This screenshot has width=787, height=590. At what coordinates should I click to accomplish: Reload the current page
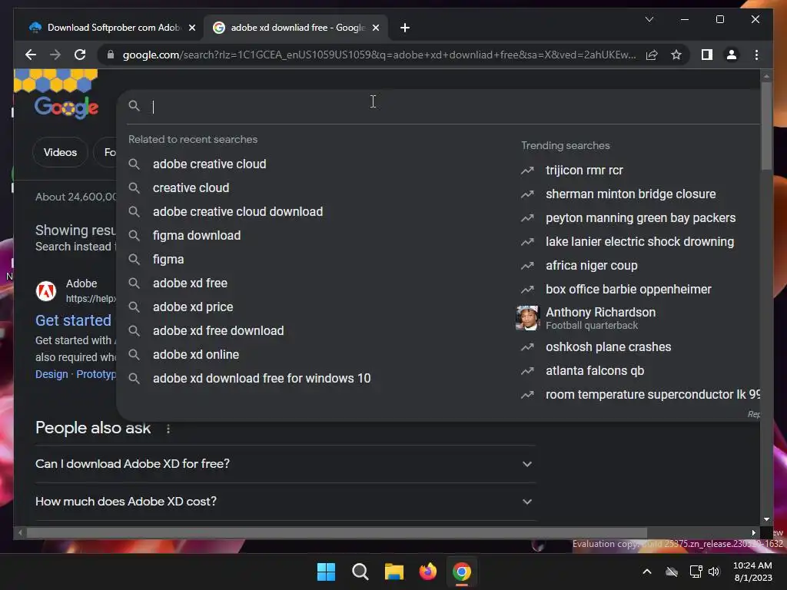[80, 55]
